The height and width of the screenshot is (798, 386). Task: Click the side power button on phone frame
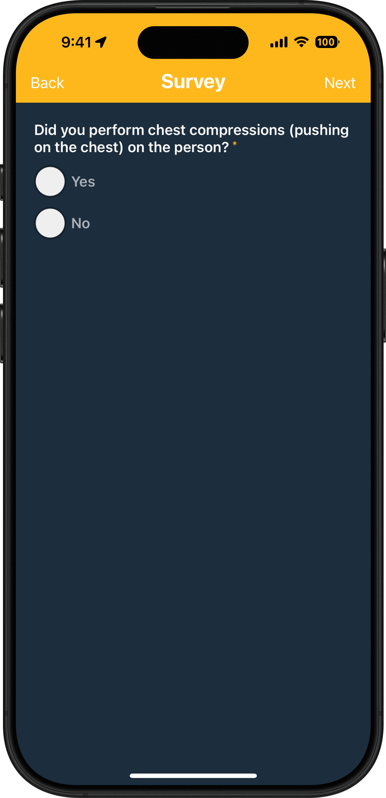[384, 295]
